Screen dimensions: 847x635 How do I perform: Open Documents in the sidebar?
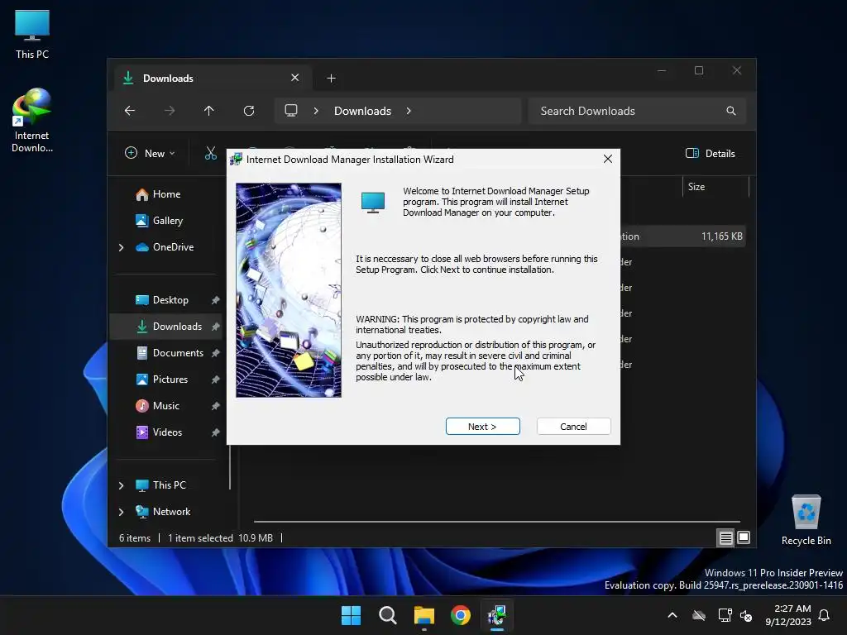[x=169, y=352]
